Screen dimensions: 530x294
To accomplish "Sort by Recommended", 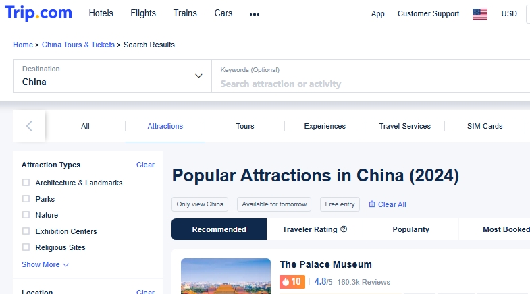I will tap(219, 229).
